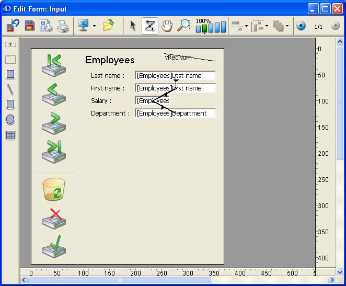Open the display options dropdown arrow

tap(94, 26)
